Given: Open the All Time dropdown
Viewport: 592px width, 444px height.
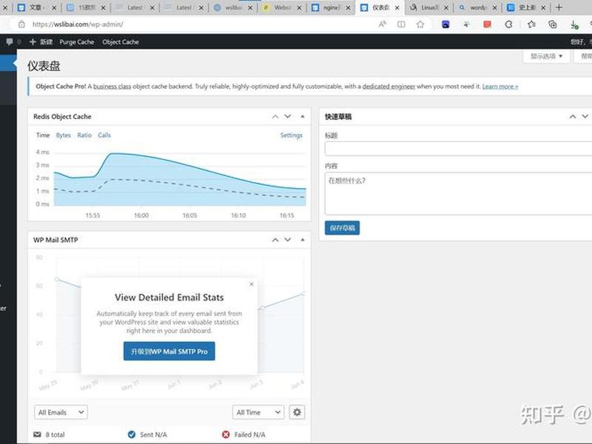Looking at the screenshot, I should click(x=258, y=412).
